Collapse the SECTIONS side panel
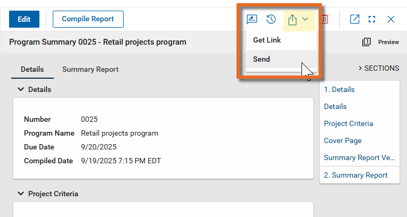 click(378, 68)
